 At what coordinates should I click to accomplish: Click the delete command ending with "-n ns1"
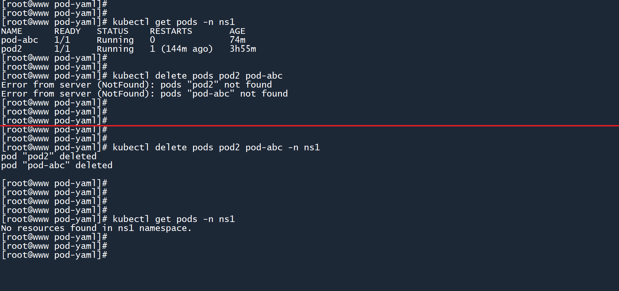pos(216,148)
